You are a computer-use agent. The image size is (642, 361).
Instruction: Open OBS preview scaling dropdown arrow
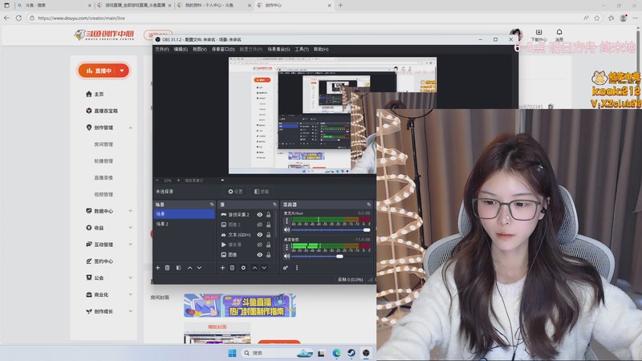[222, 180]
